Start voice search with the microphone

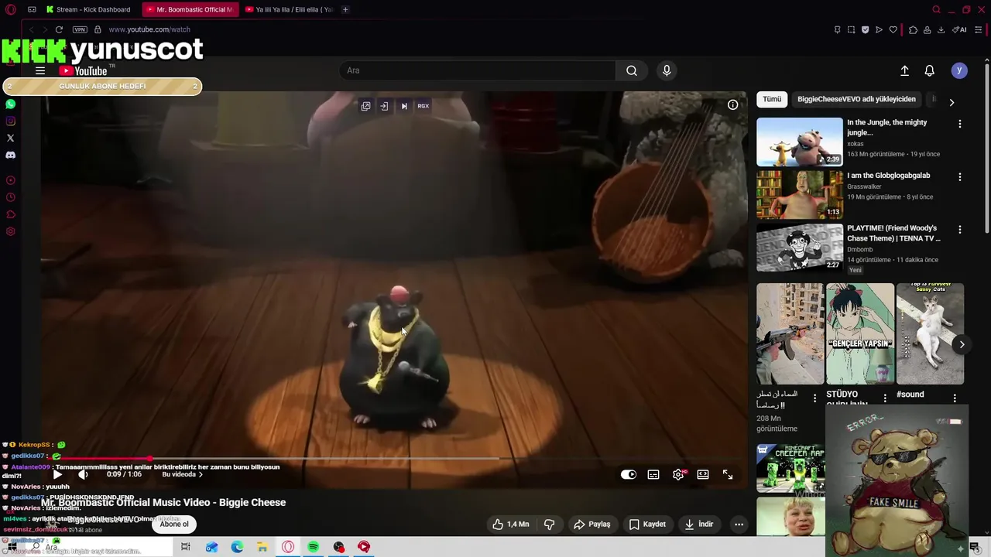coord(667,70)
